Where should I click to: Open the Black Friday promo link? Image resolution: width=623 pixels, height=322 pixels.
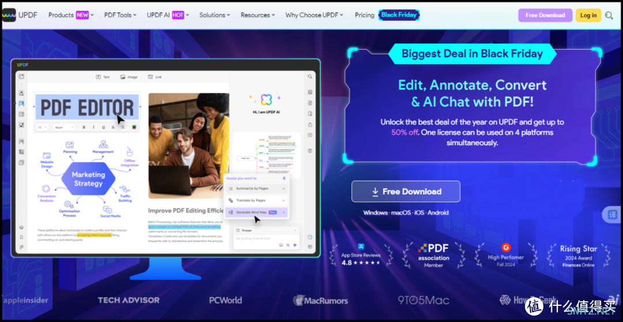[x=399, y=15]
